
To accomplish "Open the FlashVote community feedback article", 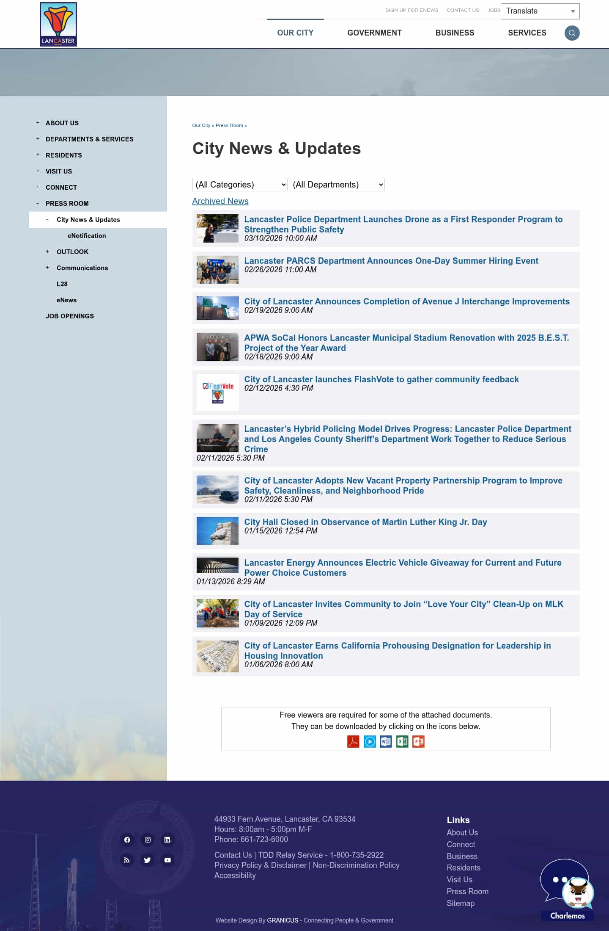I will [x=381, y=379].
